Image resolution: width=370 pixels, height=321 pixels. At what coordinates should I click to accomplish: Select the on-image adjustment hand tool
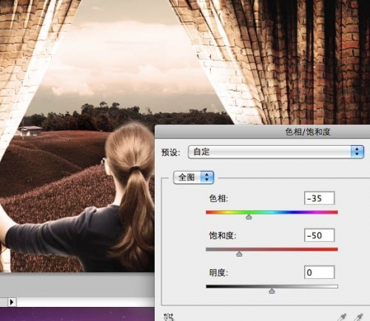coord(169,317)
